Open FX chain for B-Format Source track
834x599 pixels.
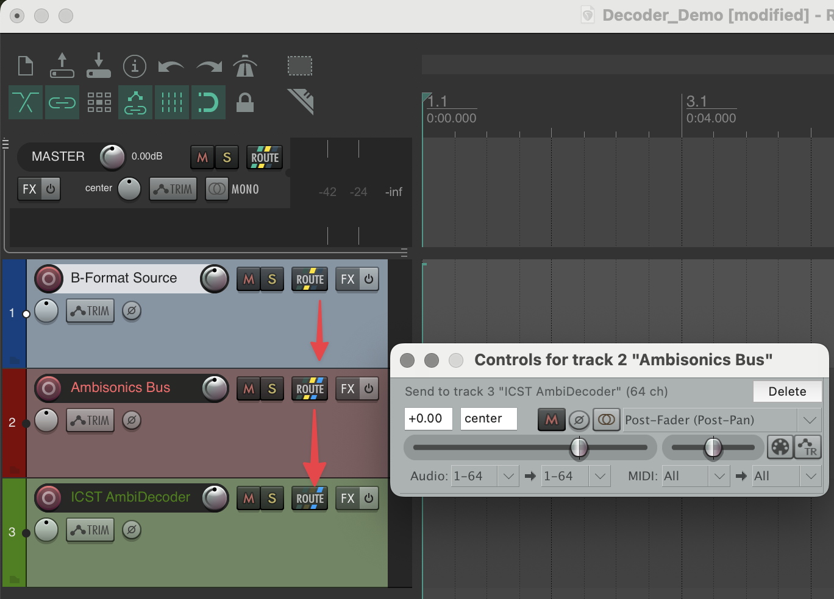coord(348,279)
